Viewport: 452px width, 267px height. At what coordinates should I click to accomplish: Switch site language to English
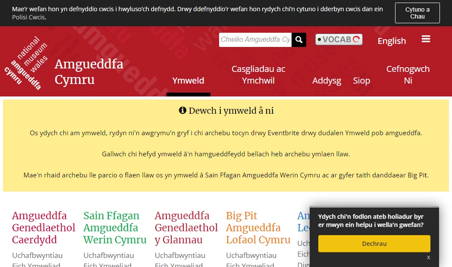pos(392,41)
